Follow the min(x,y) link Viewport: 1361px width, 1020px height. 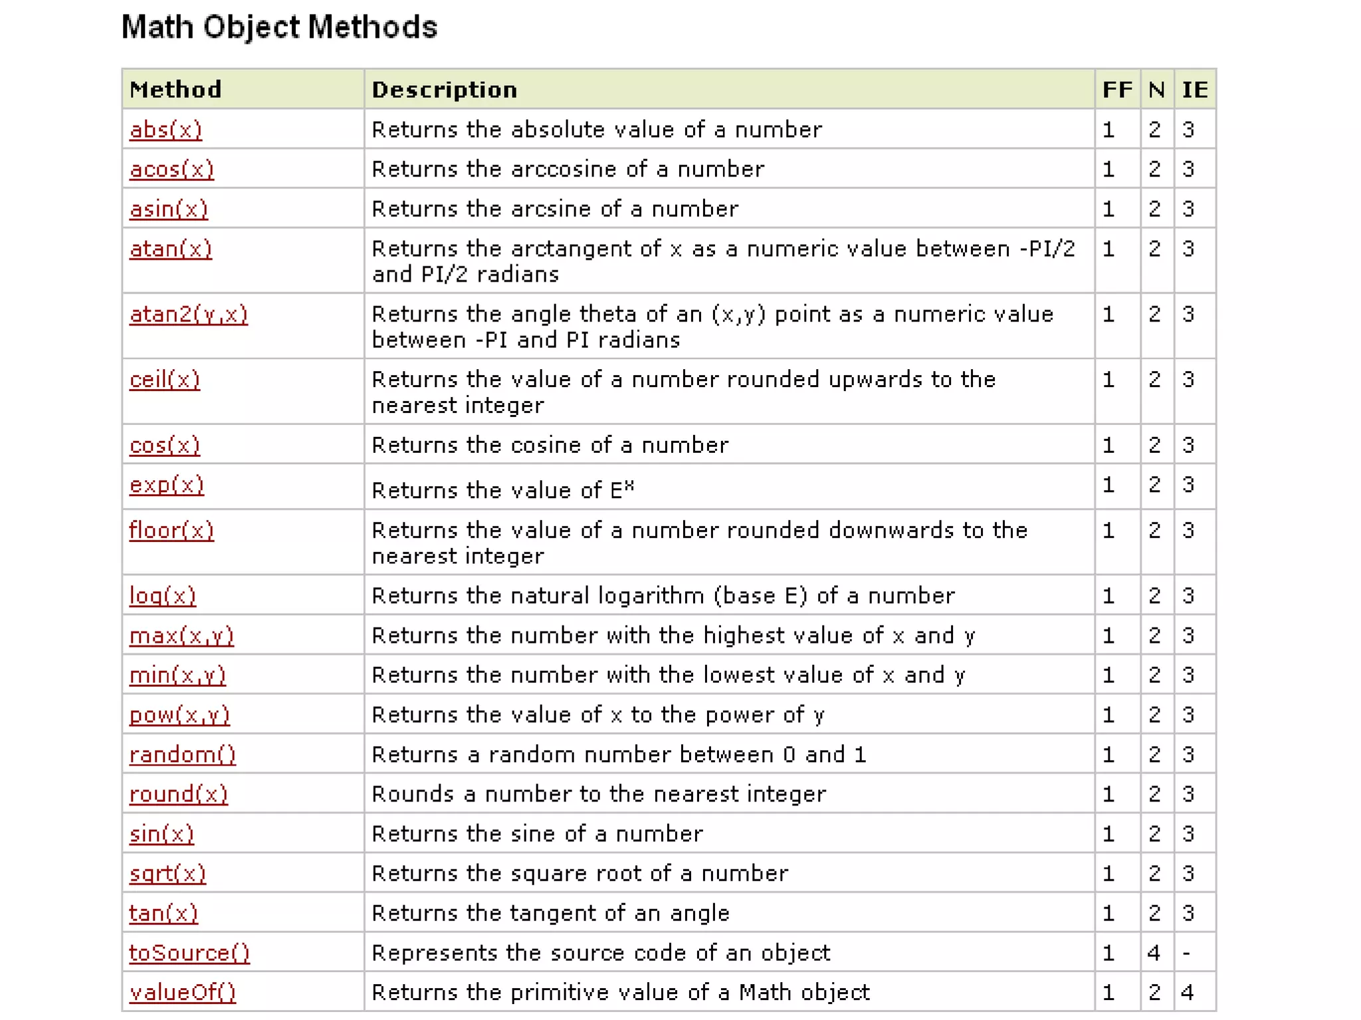click(177, 675)
